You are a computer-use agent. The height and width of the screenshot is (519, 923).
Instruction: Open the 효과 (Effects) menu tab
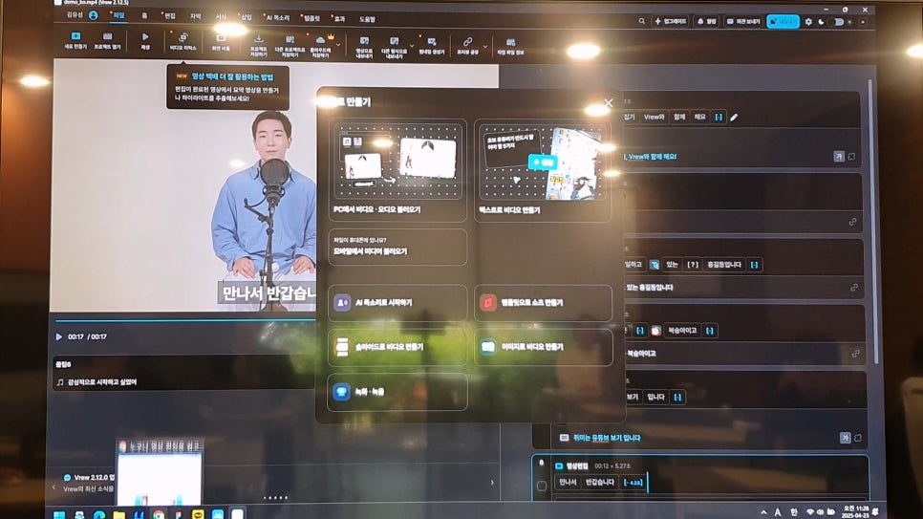tap(339, 19)
